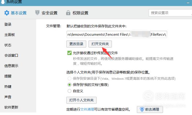Choose the 自定义 radio option
Image resolution: width=192 pixels, height=115 pixels.
(x=69, y=91)
